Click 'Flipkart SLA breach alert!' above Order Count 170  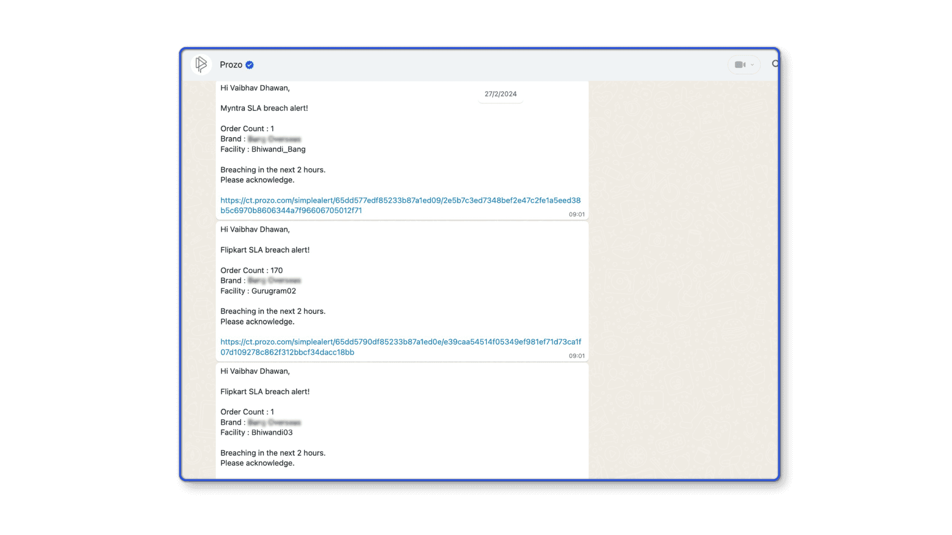pos(265,250)
